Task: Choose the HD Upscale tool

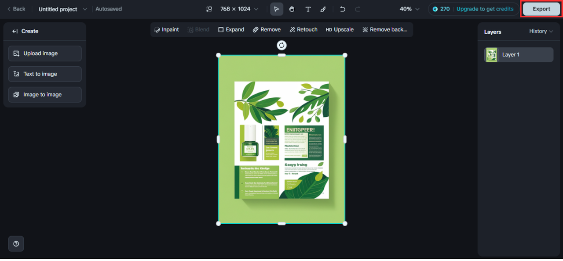Action: coord(340,29)
